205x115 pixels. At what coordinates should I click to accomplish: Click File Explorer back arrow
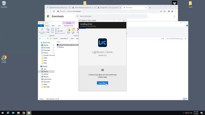(x=40, y=39)
